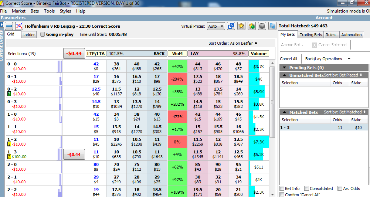Expand the Back/Lay Operations dropdown
370x197 pixels.
tap(327, 59)
